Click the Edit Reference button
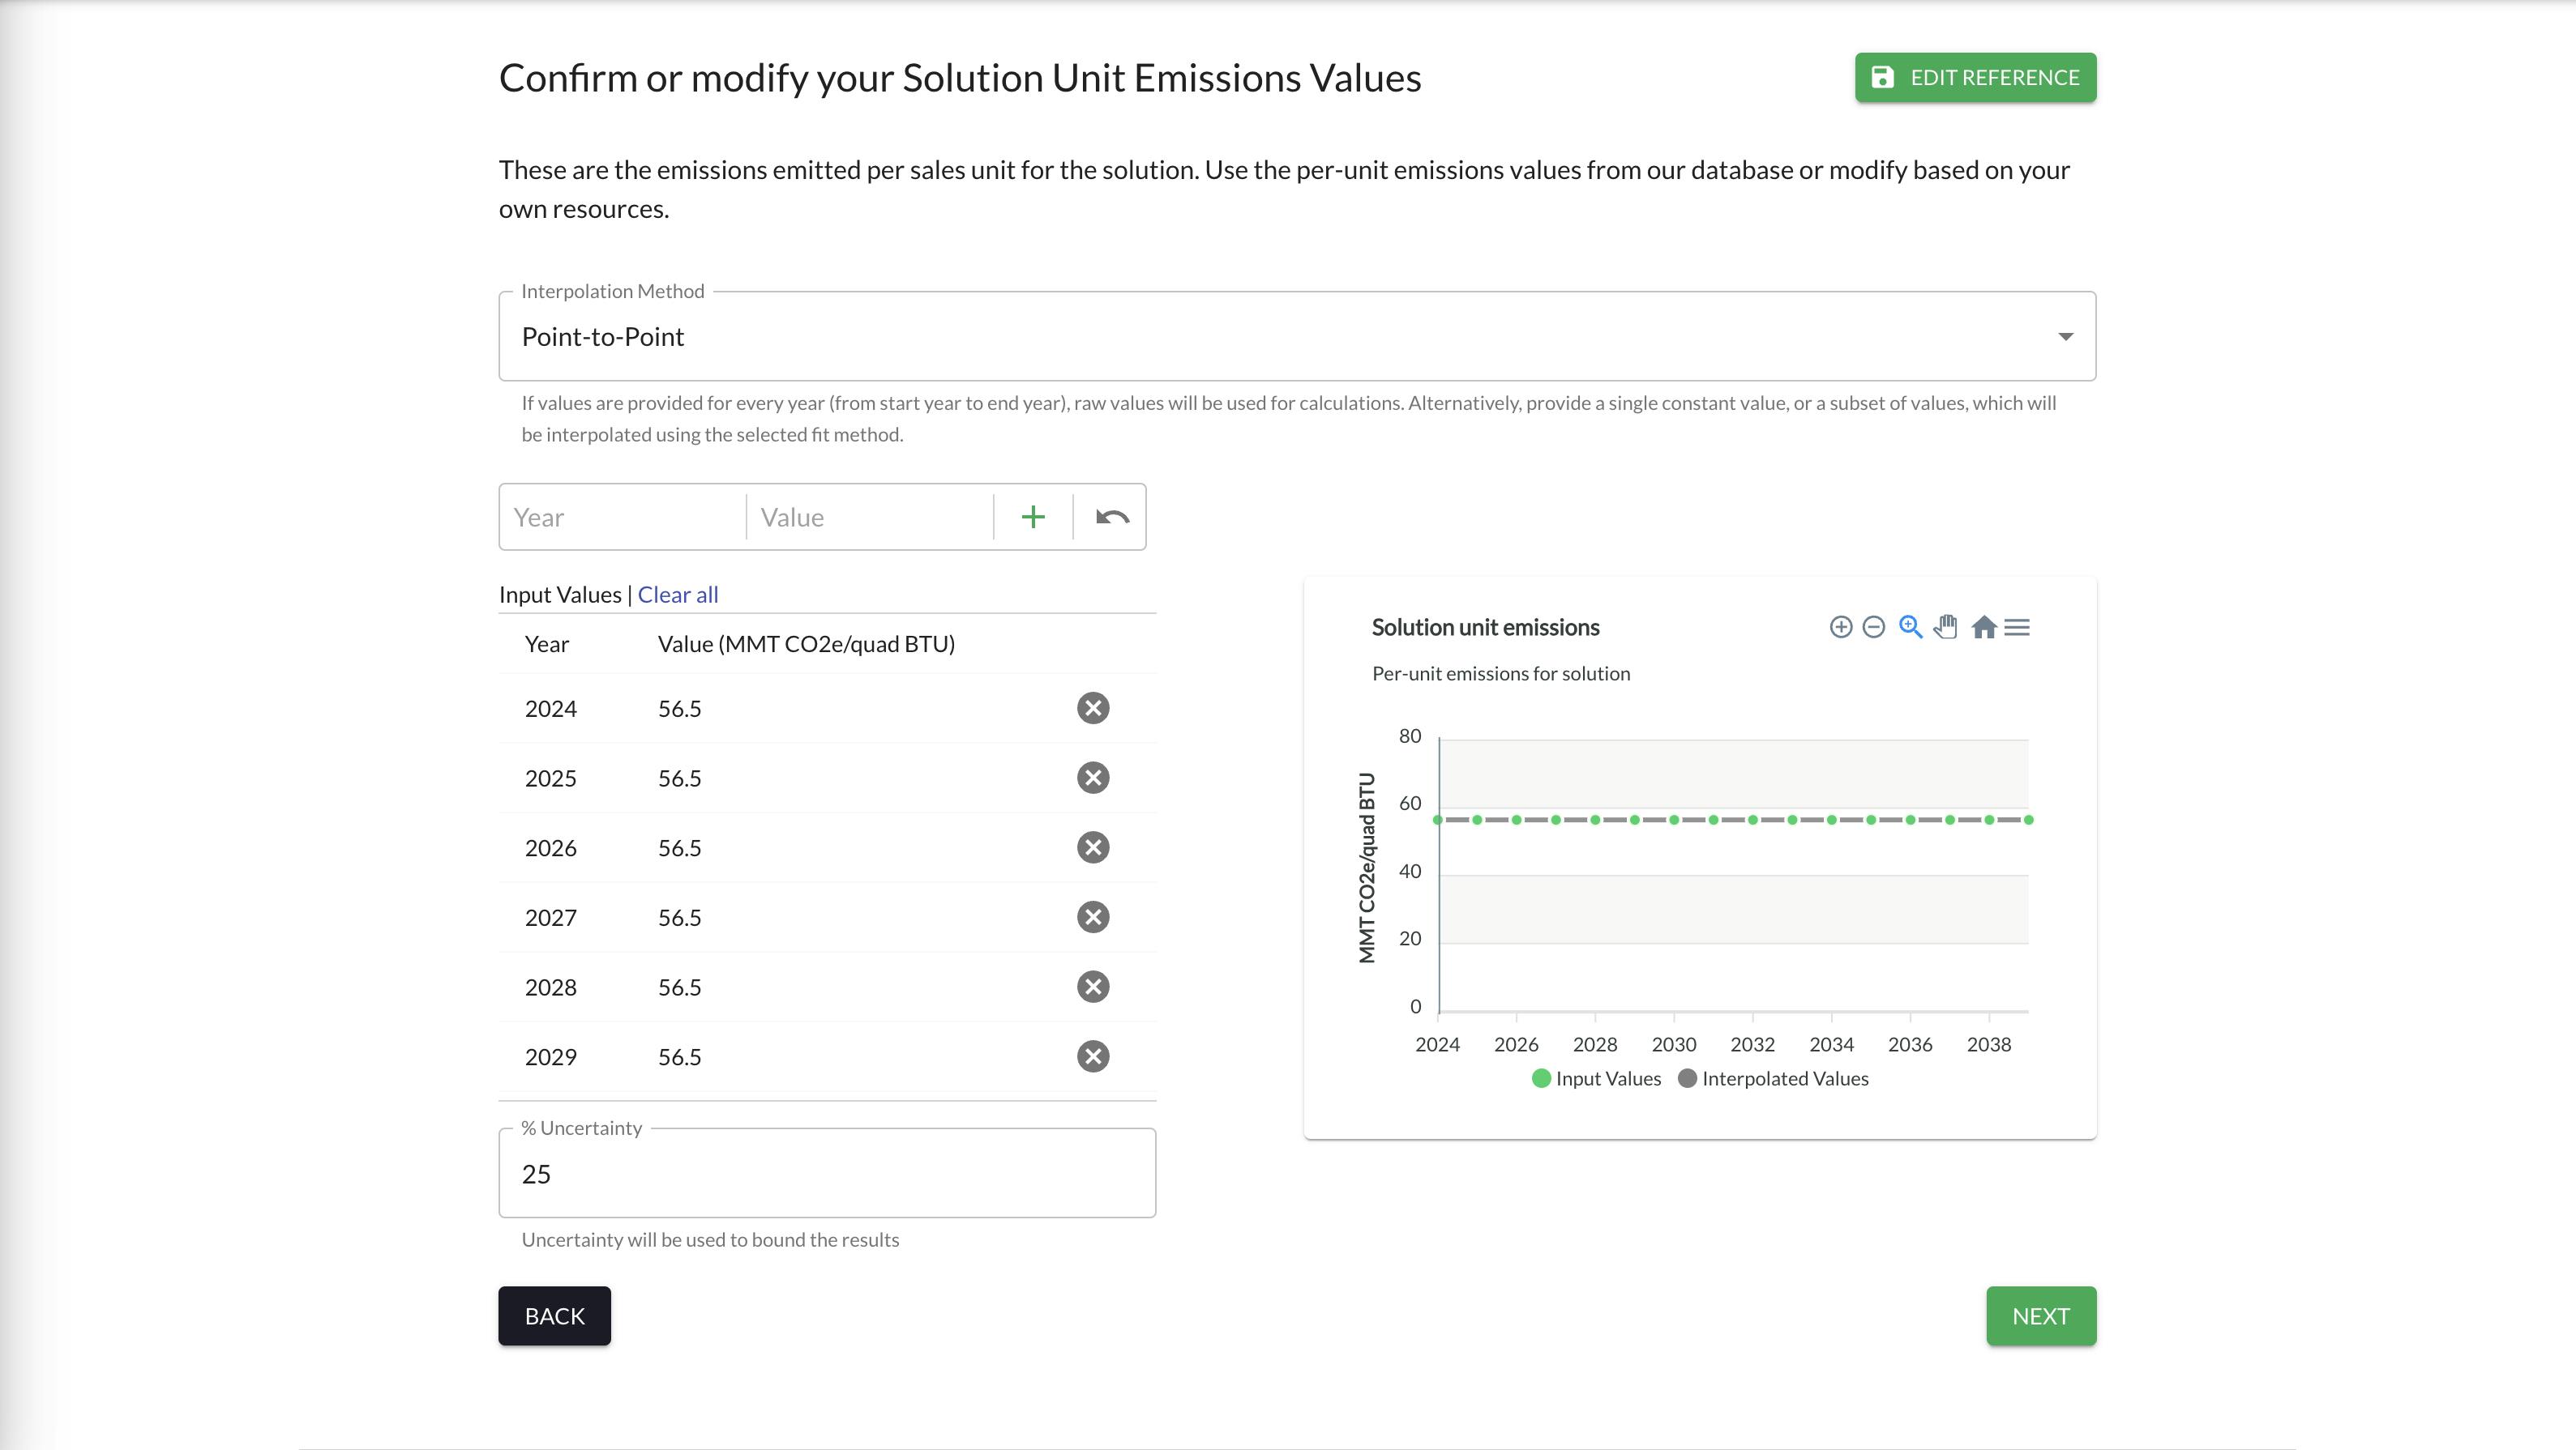Screen dimensions: 2576x1450 (1976, 78)
